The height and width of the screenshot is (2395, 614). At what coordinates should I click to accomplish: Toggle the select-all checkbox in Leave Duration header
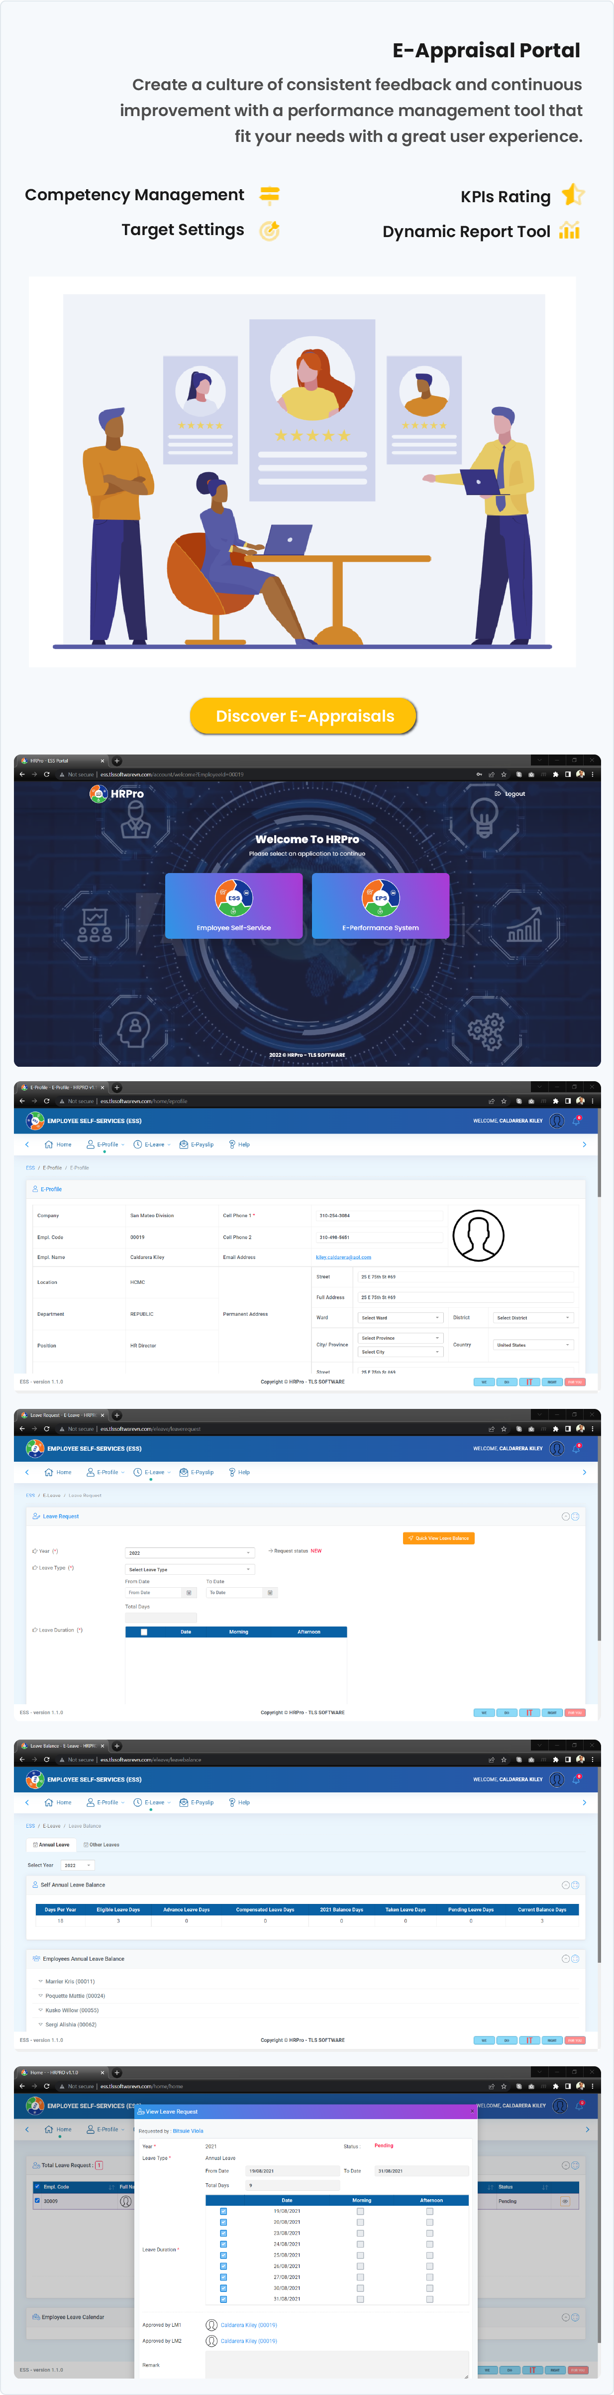pos(144,1632)
